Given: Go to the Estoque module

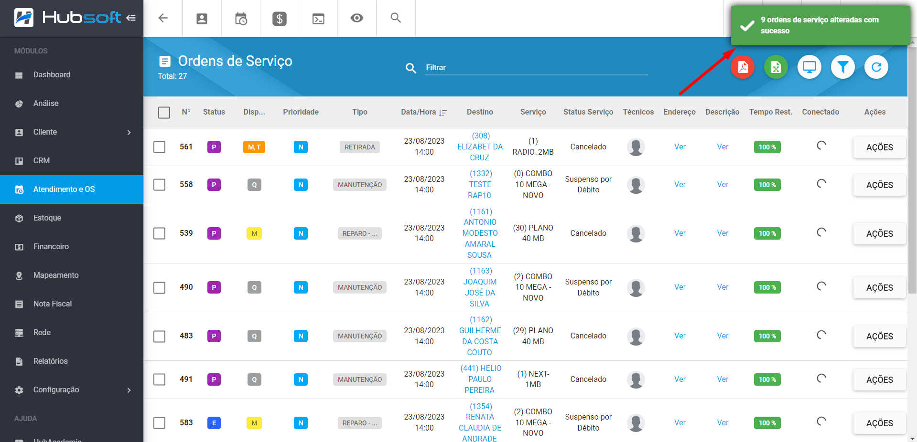Looking at the screenshot, I should pos(47,218).
